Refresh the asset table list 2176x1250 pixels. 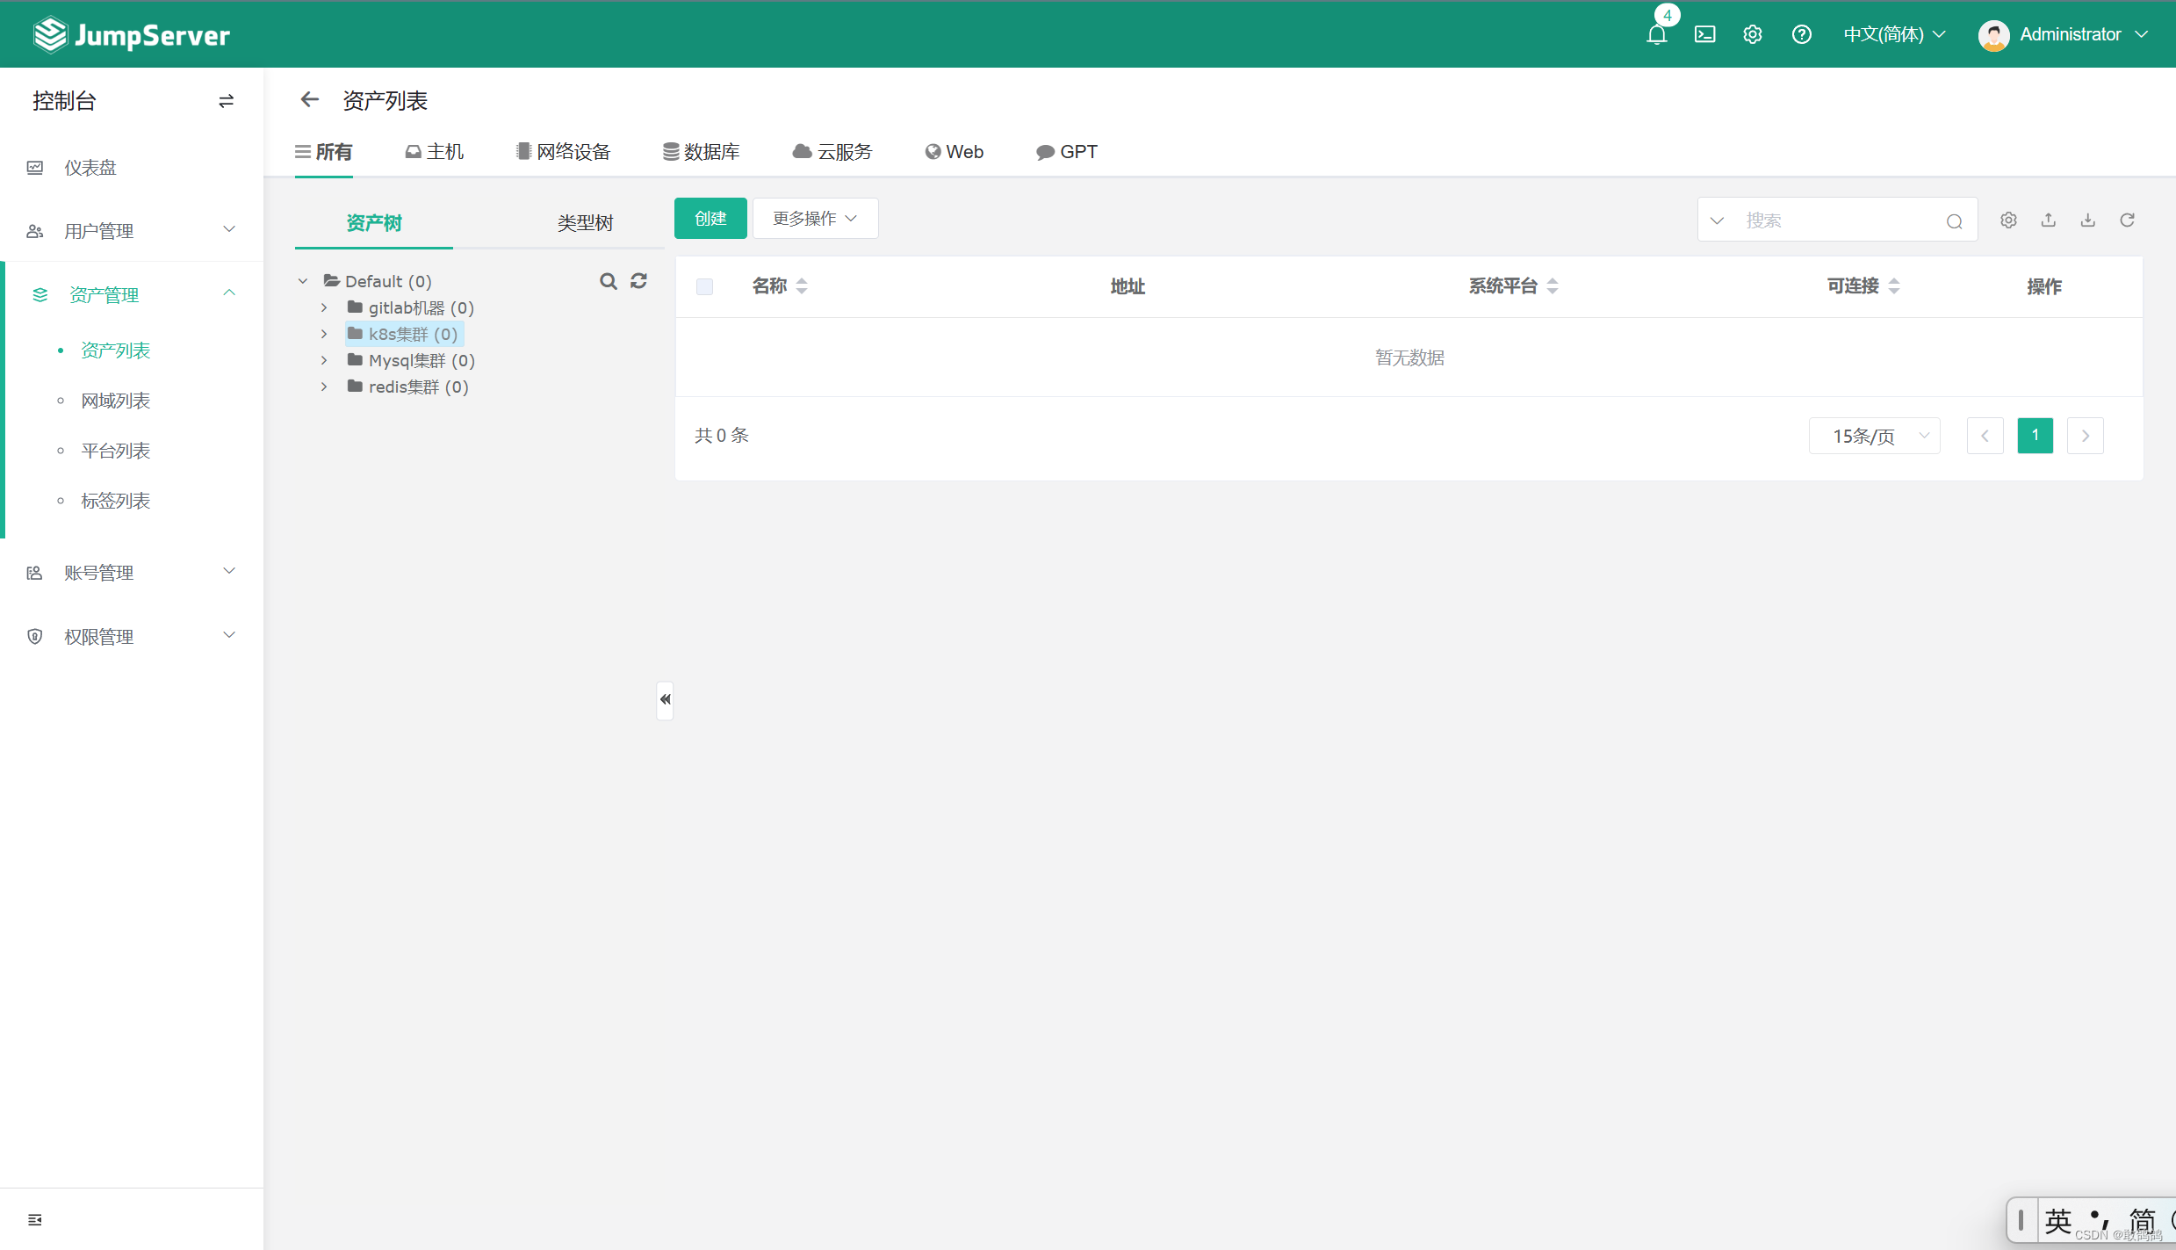coord(2127,220)
